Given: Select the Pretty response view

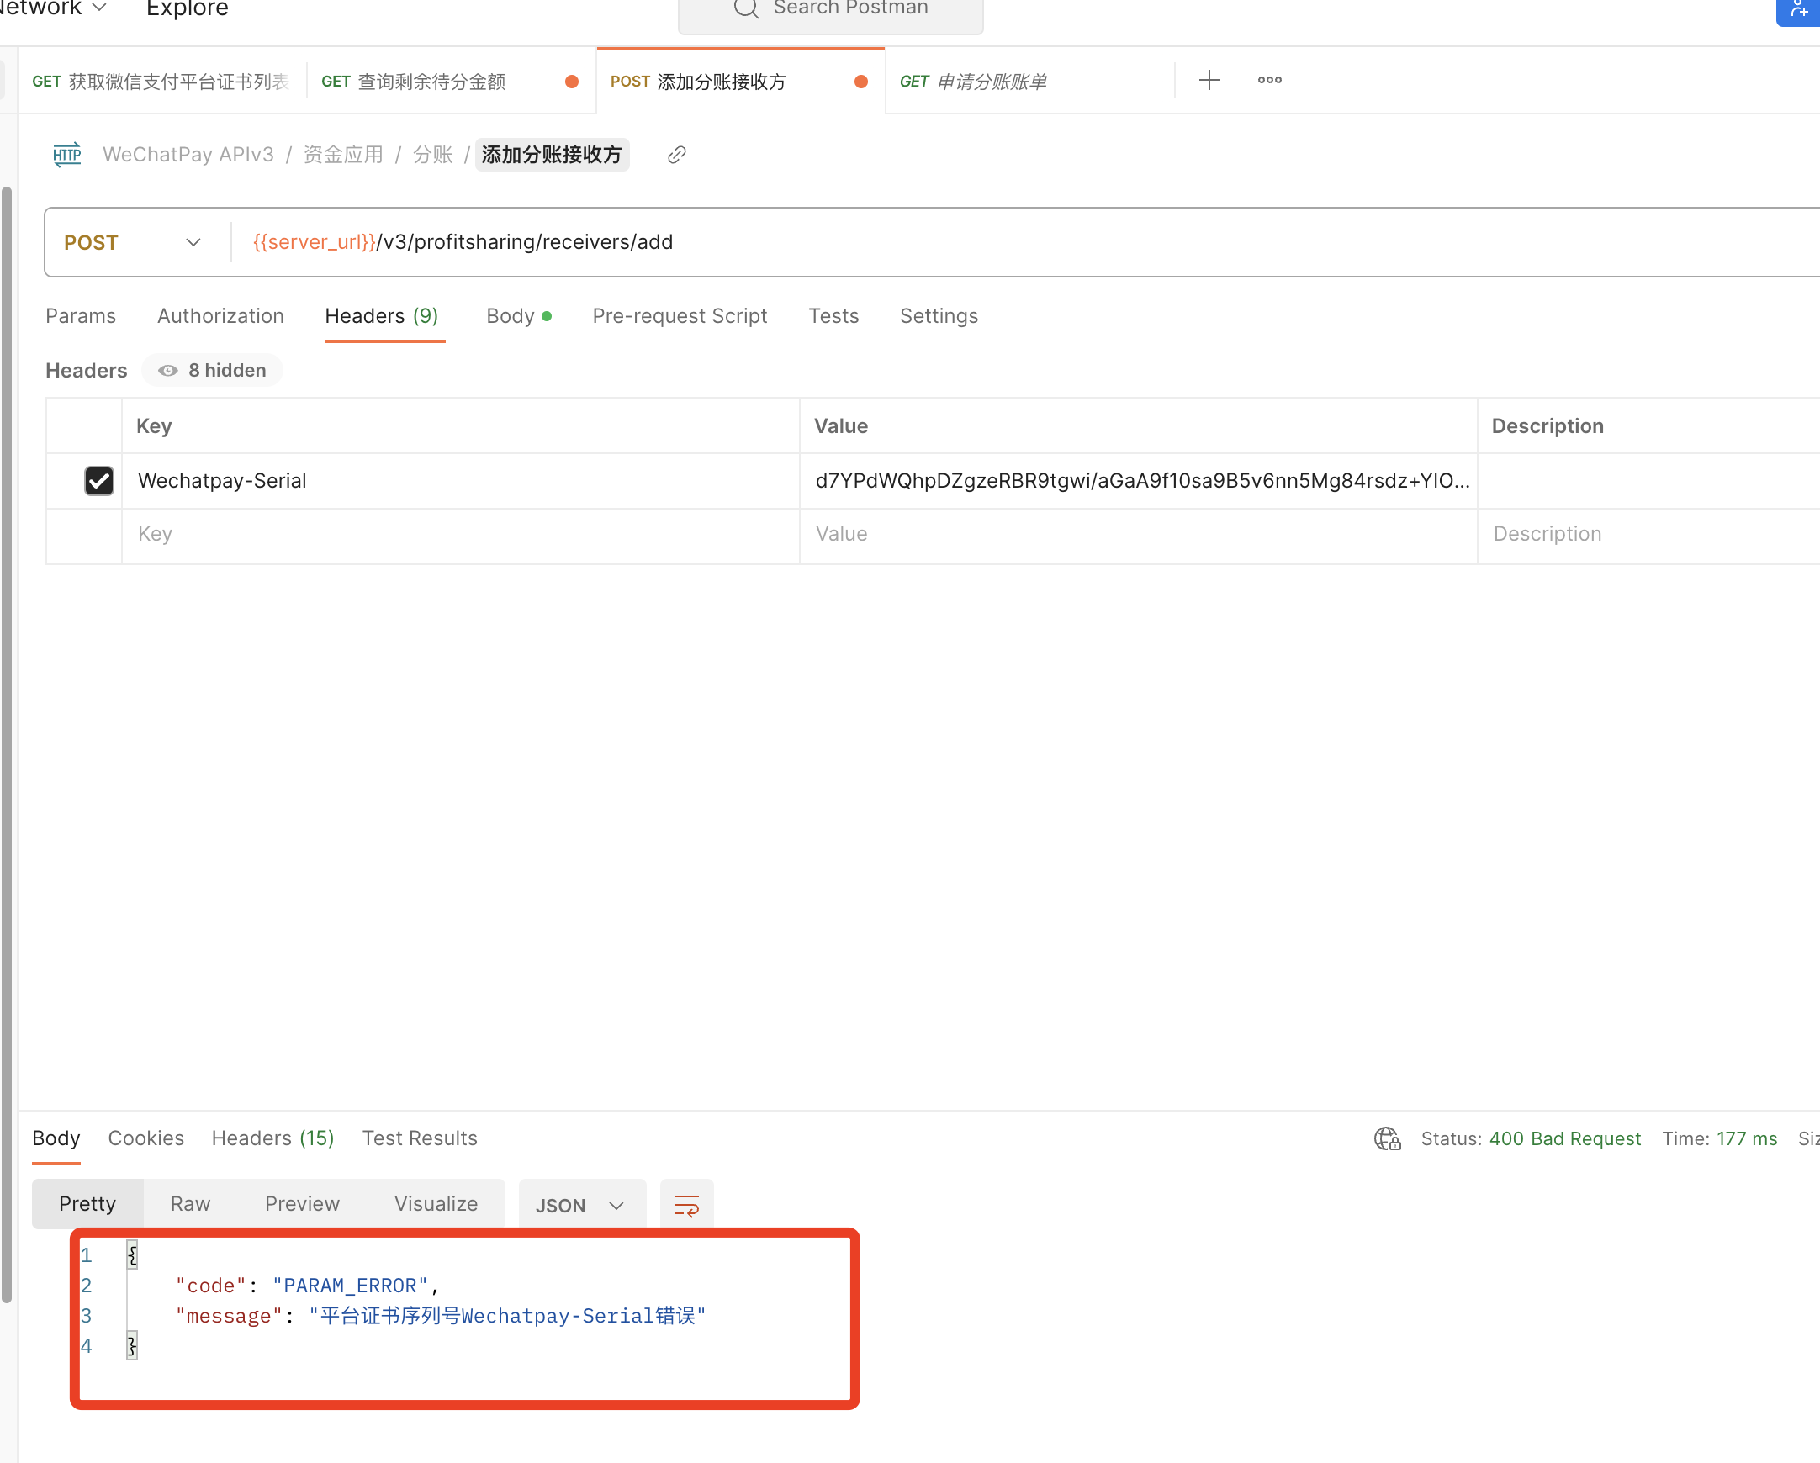Looking at the screenshot, I should click(87, 1204).
